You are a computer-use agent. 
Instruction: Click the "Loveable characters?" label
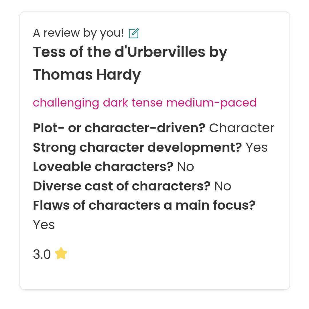(x=103, y=167)
